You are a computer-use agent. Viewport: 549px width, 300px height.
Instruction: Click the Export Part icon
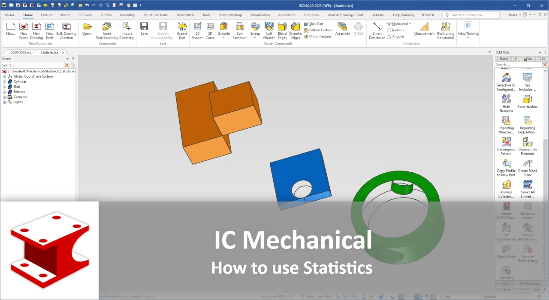(x=182, y=27)
